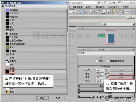Click the key Subscription Center icon
The width and height of the screenshot is (136, 102).
click(106, 3)
